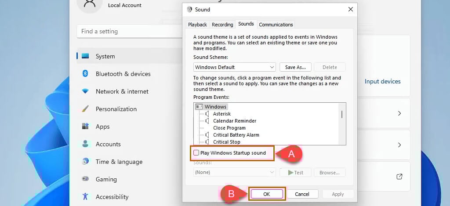Select Critical Battery Alarm event
The height and width of the screenshot is (206, 450).
click(236, 135)
